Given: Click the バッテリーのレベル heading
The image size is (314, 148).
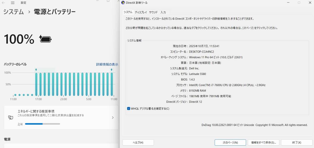Looking at the screenshot, I should click(15, 64).
